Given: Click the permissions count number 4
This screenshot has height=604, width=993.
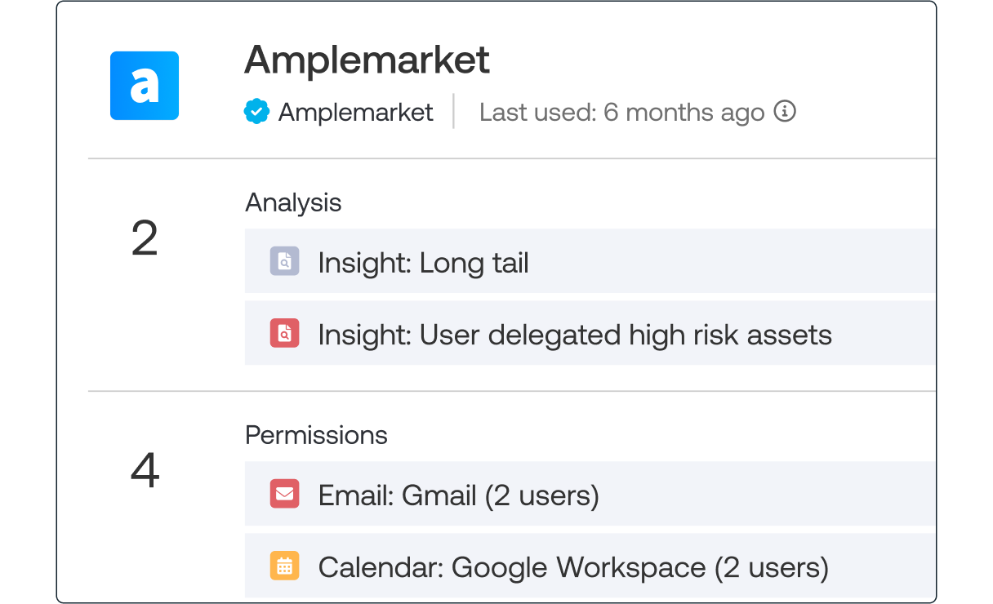Looking at the screenshot, I should [145, 472].
